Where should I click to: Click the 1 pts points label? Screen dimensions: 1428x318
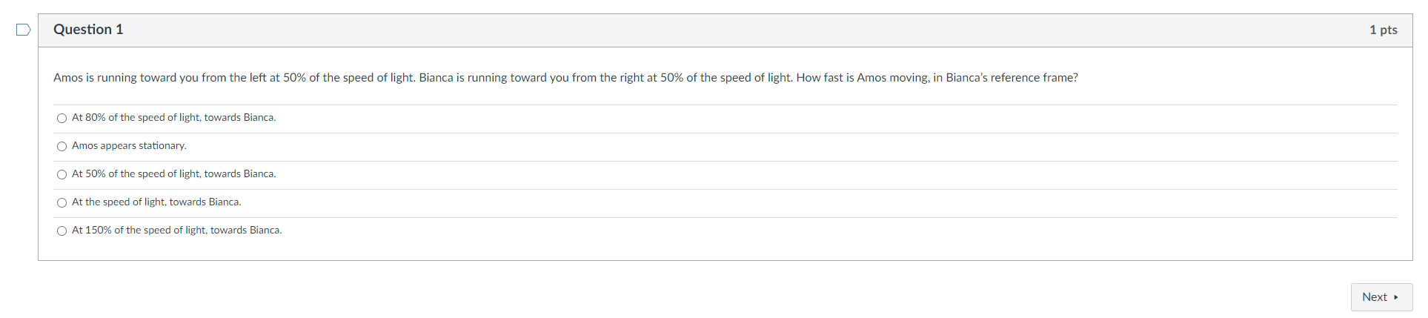1383,30
